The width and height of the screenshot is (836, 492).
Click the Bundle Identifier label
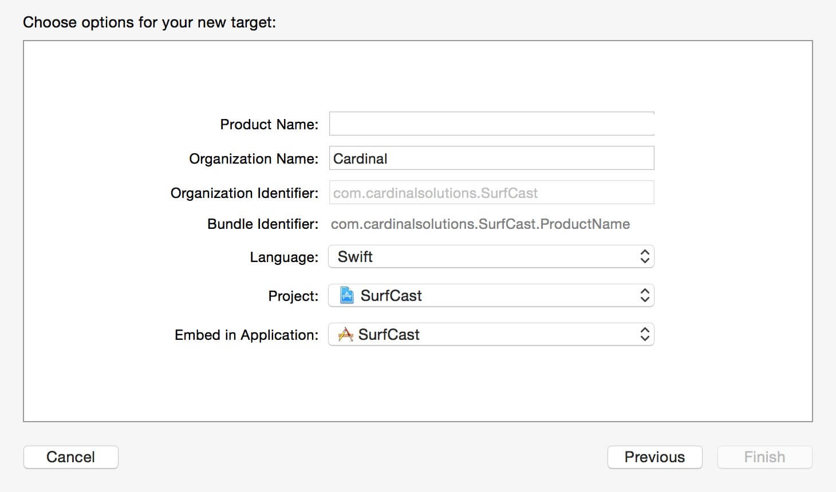coord(262,224)
